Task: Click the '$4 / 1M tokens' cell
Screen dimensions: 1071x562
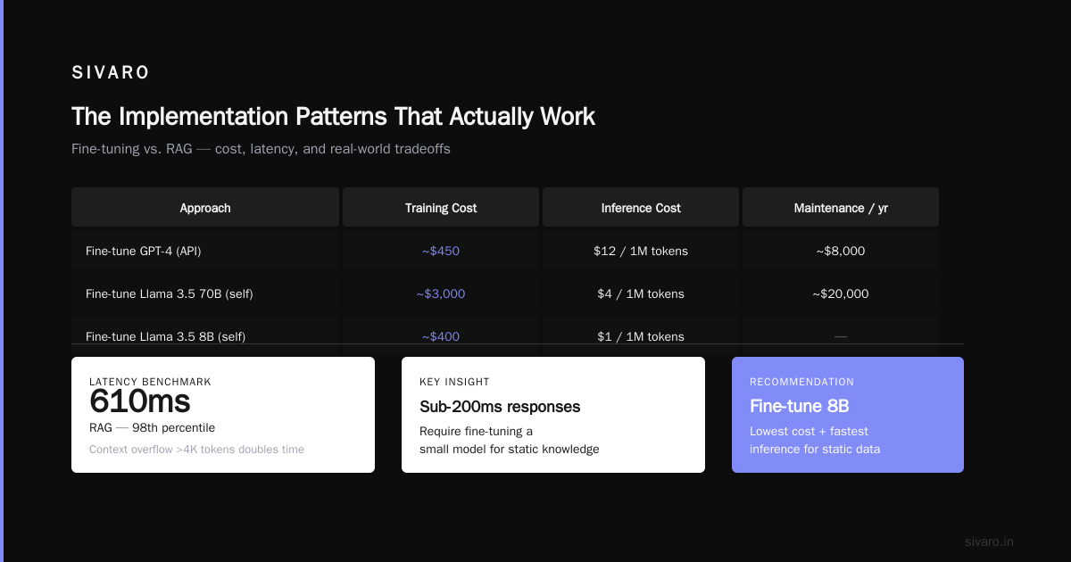Action: click(x=641, y=293)
